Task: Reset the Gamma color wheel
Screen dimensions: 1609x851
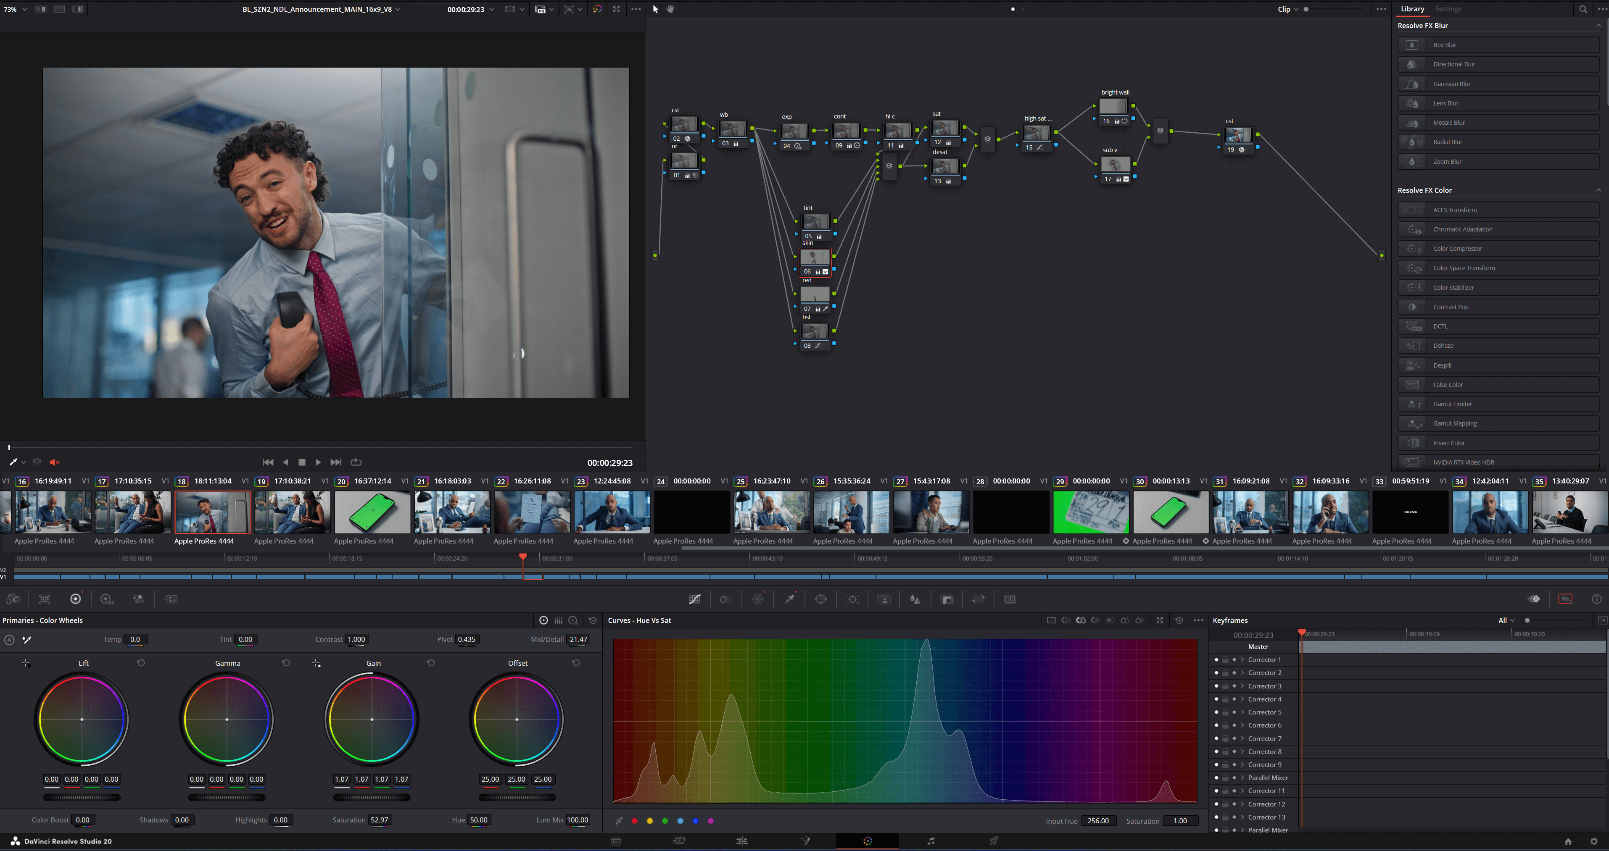Action: [286, 663]
